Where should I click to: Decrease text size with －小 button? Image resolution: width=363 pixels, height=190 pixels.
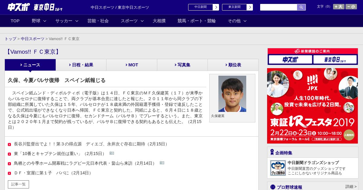coord(351,7)
